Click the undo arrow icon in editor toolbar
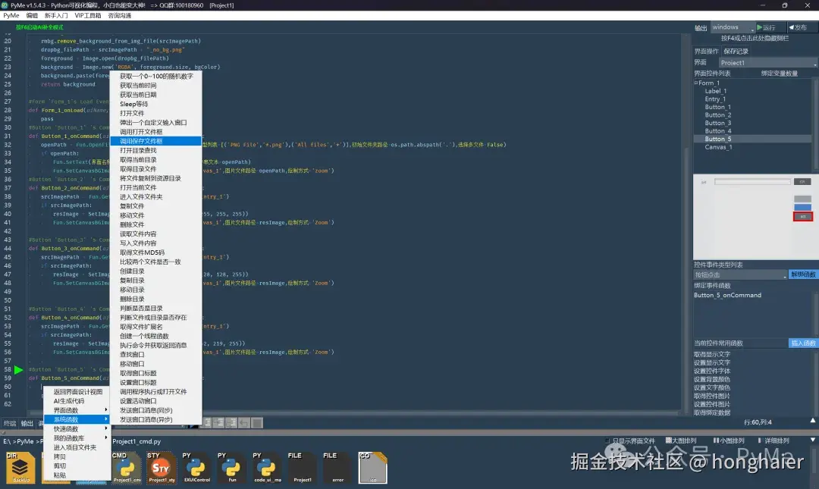The image size is (819, 489). pos(244,422)
